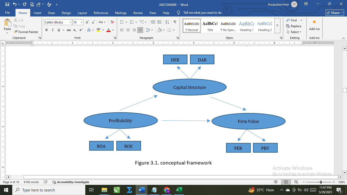347x195 pixels.
Task: Click the Undo arrow icon
Action: (x=14, y=4)
